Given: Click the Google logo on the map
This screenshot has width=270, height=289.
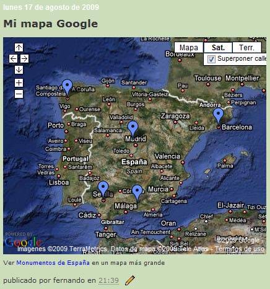Looking at the screenshot, I should coord(23,242).
